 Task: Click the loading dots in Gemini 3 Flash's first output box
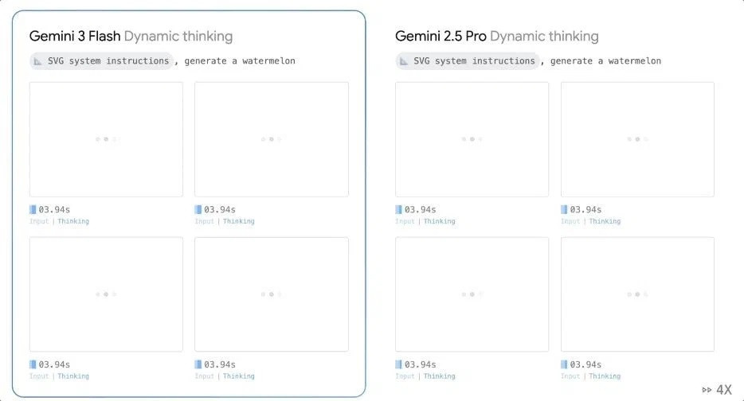click(x=106, y=139)
